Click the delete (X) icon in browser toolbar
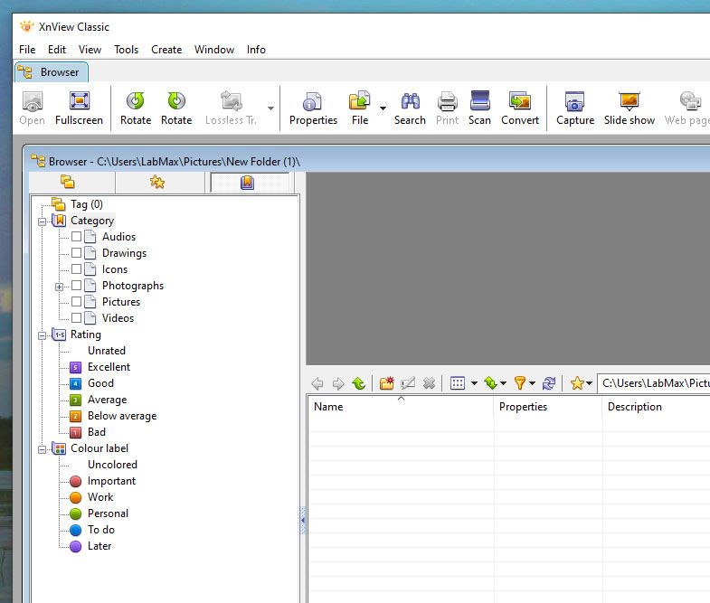Screen dimensions: 710x603 429,383
